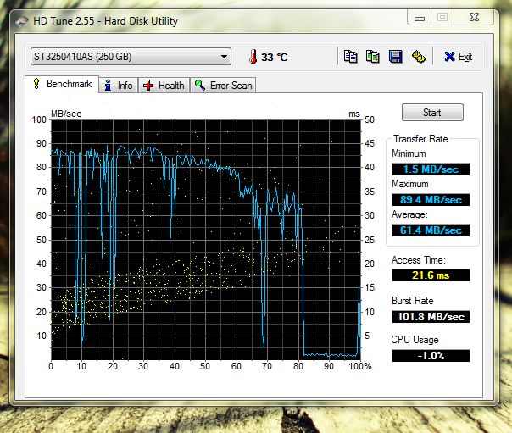Click the Error Scan magnifier icon

click(199, 86)
